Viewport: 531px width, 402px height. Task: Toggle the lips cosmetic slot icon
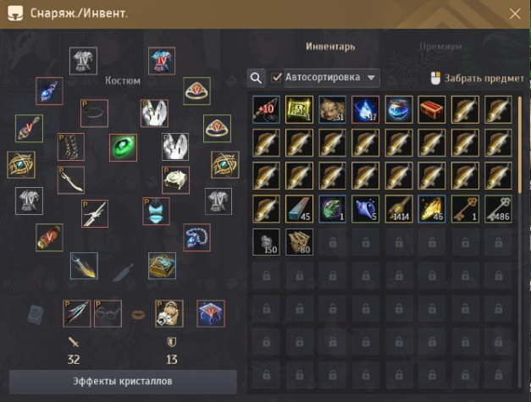pyautogui.click(x=138, y=314)
